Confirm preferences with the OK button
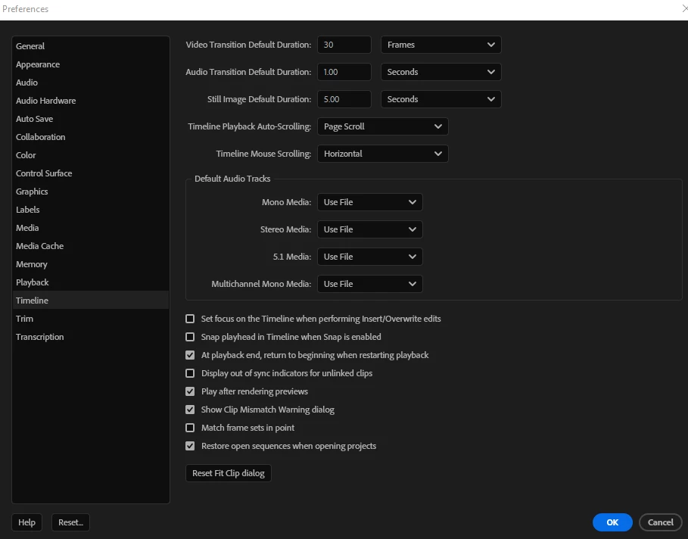Viewport: 688px width, 539px height. coord(612,522)
